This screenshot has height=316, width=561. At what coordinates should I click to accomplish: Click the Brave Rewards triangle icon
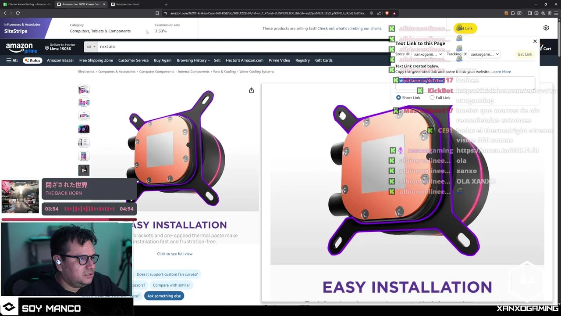coord(394,13)
